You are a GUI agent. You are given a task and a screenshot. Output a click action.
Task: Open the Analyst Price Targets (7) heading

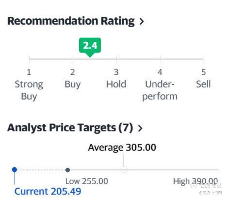(x=70, y=128)
